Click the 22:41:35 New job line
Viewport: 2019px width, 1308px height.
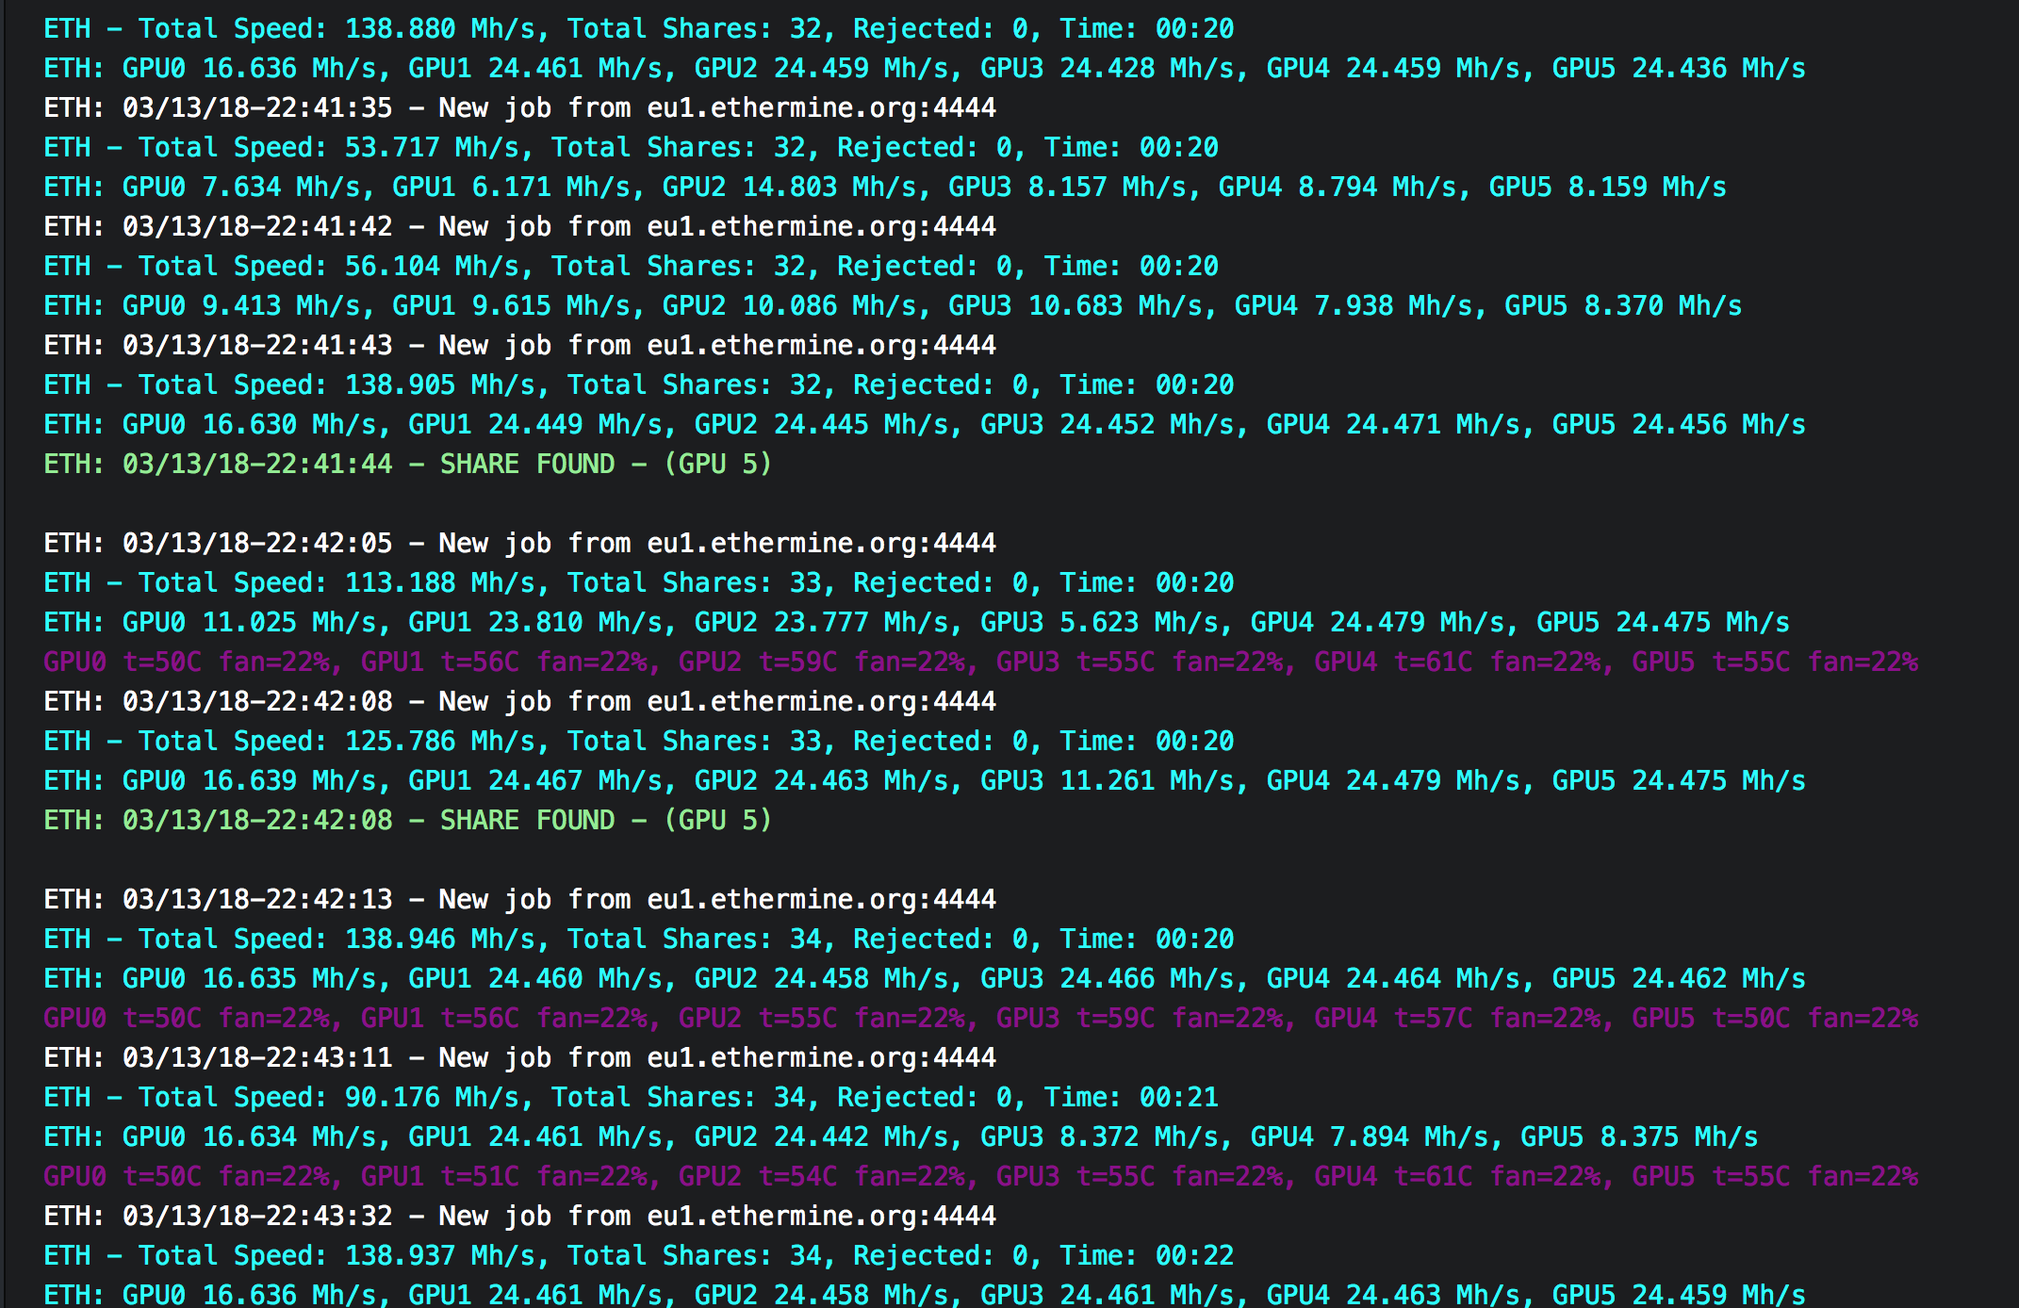click(x=520, y=108)
